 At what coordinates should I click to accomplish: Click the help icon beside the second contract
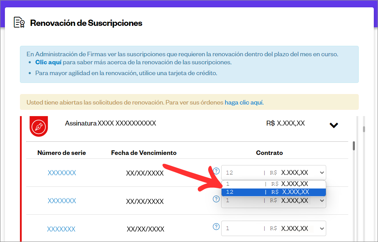pyautogui.click(x=216, y=199)
